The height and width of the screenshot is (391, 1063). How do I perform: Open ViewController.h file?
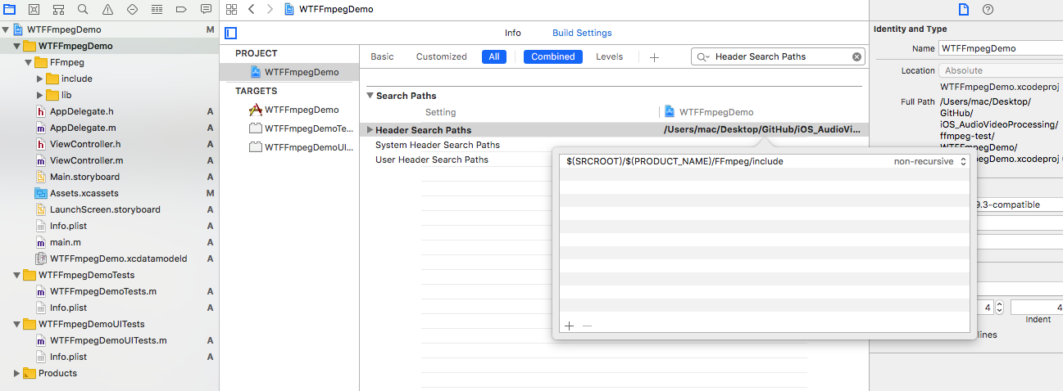(x=85, y=144)
